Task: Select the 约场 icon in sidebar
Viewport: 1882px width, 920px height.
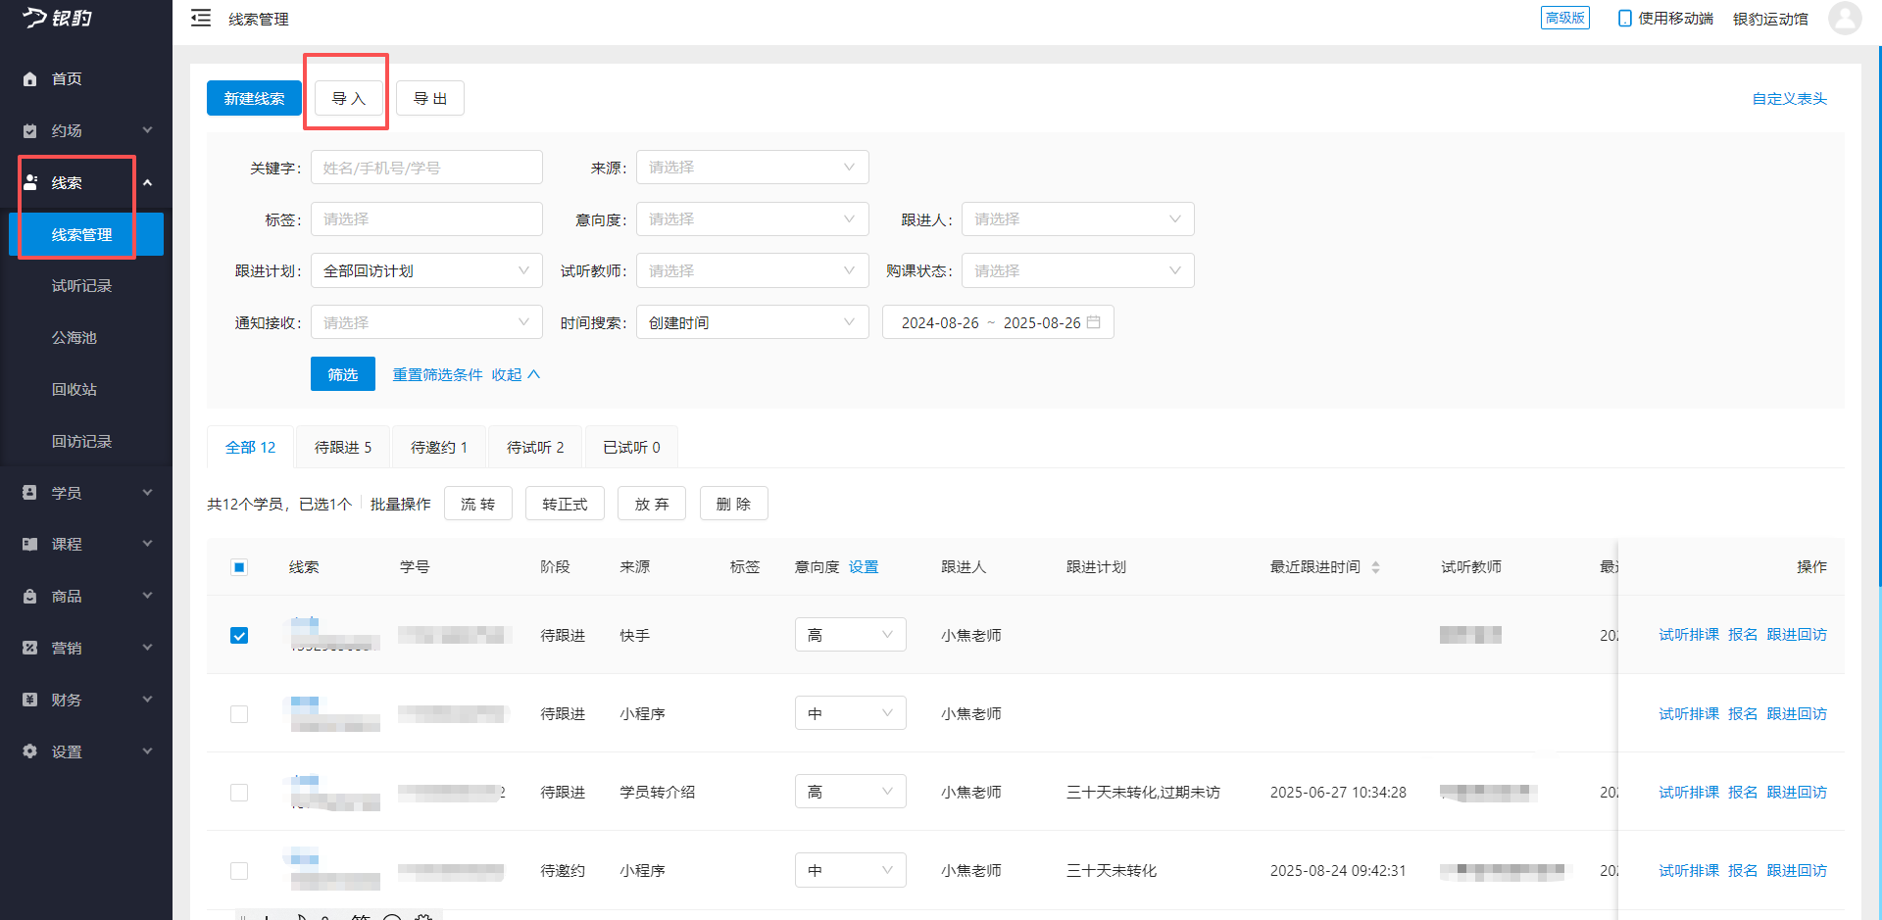Action: point(29,129)
